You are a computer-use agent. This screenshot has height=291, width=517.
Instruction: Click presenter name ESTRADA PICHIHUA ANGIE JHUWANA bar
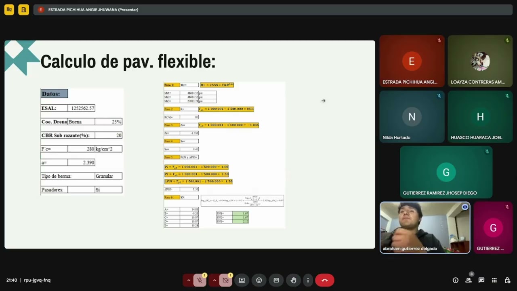93,10
